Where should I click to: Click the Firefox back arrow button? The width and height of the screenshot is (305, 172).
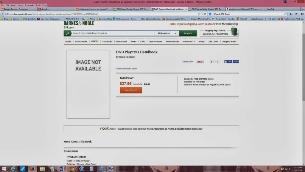coord(3,14)
